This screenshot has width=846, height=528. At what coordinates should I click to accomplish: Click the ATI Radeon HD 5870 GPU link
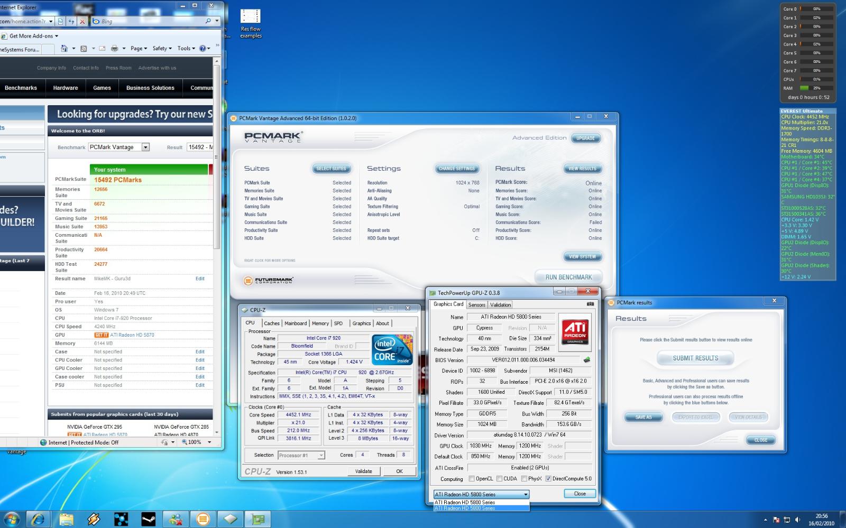point(132,335)
